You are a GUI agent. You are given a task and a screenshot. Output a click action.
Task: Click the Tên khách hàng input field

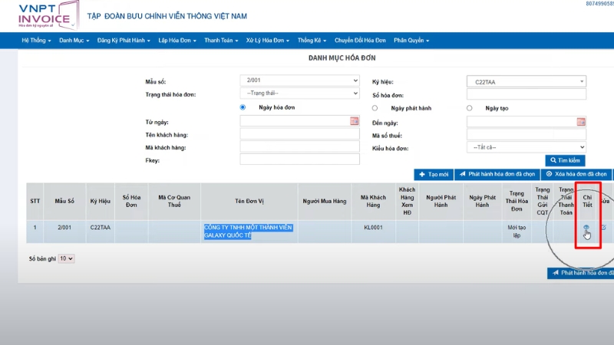point(299,134)
